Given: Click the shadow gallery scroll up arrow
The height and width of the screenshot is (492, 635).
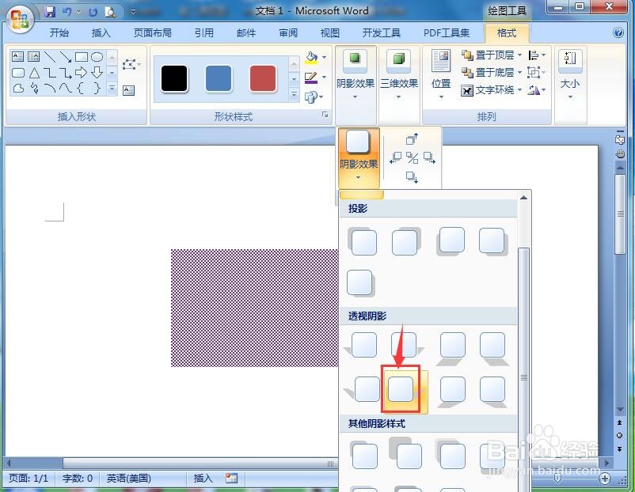Looking at the screenshot, I should pos(523,198).
